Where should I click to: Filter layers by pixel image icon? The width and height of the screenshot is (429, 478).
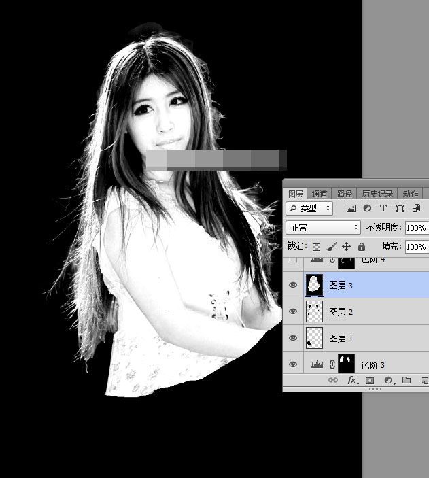351,208
